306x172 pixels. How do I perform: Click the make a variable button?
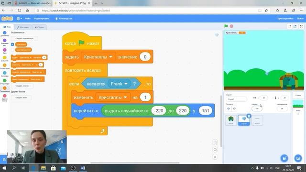tap(24, 38)
